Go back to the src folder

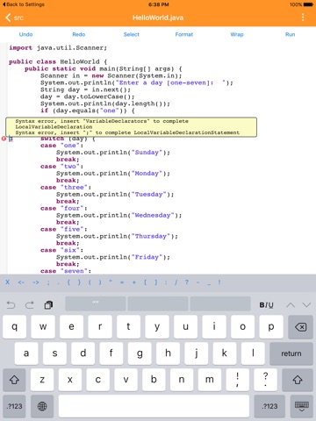[14, 18]
